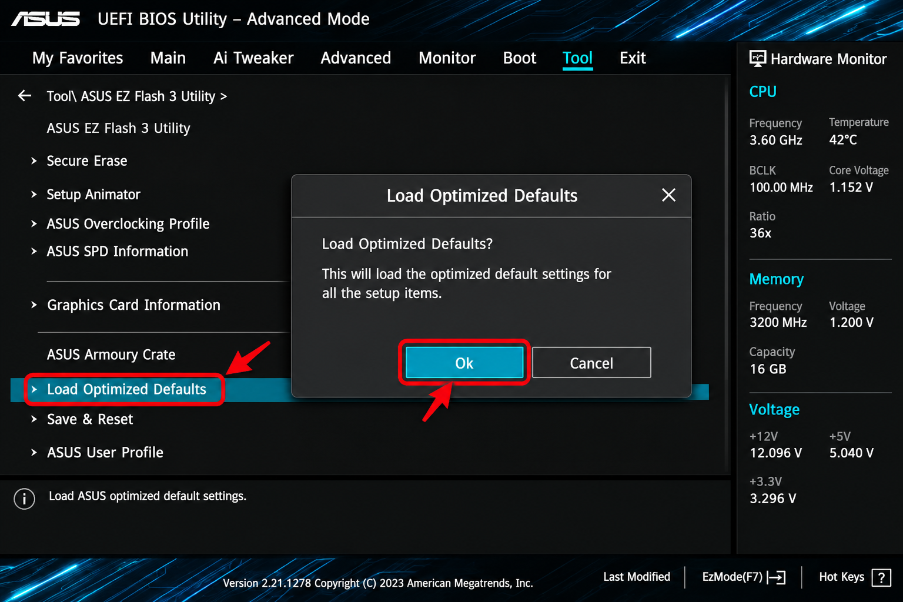Switch to the Main tab
The height and width of the screenshot is (602, 903).
coord(168,58)
